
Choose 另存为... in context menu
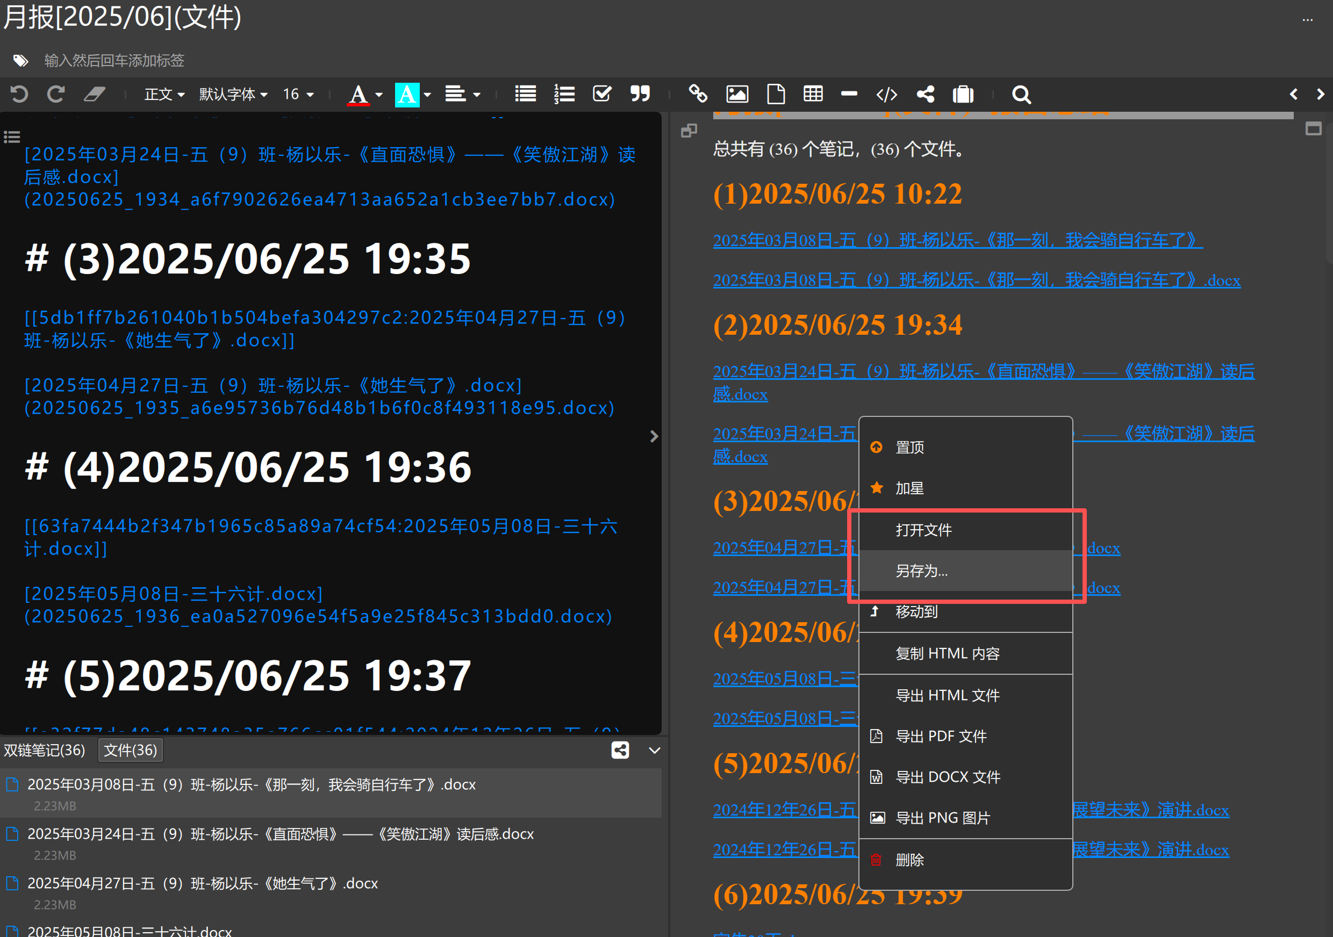pyautogui.click(x=921, y=571)
